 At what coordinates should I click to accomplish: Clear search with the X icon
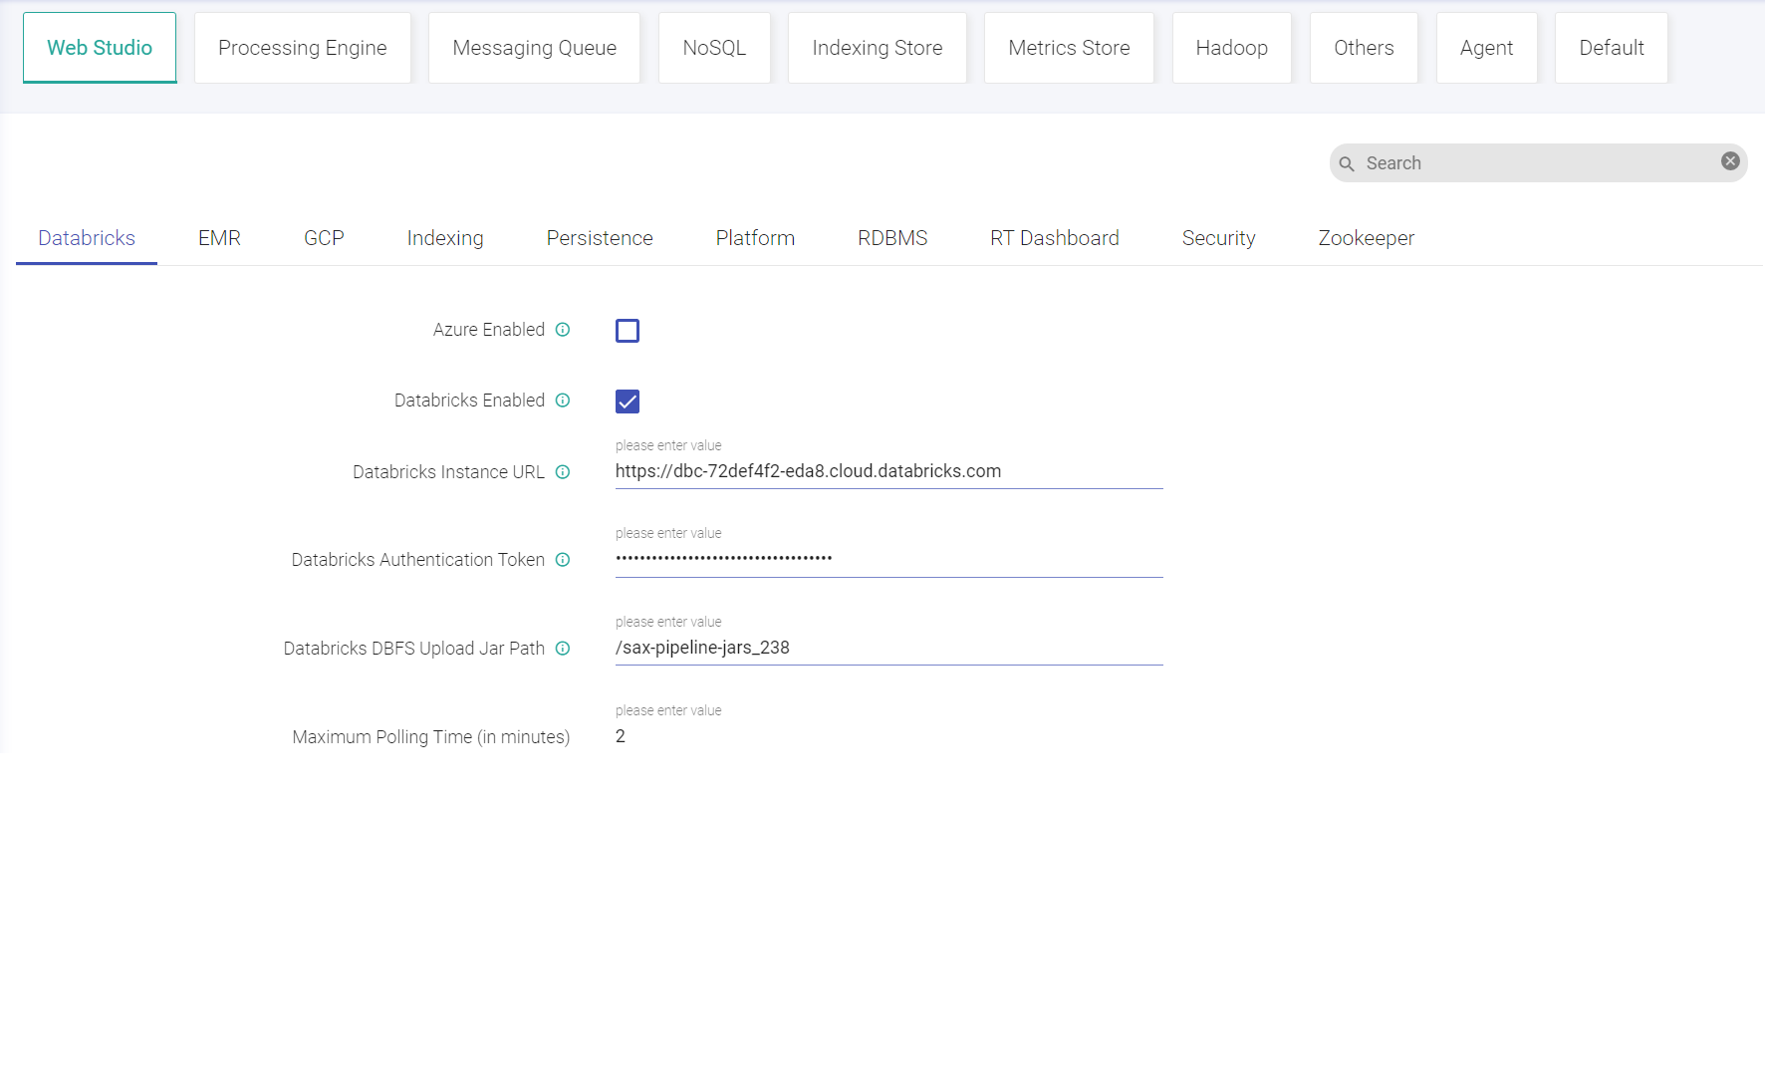(1730, 161)
